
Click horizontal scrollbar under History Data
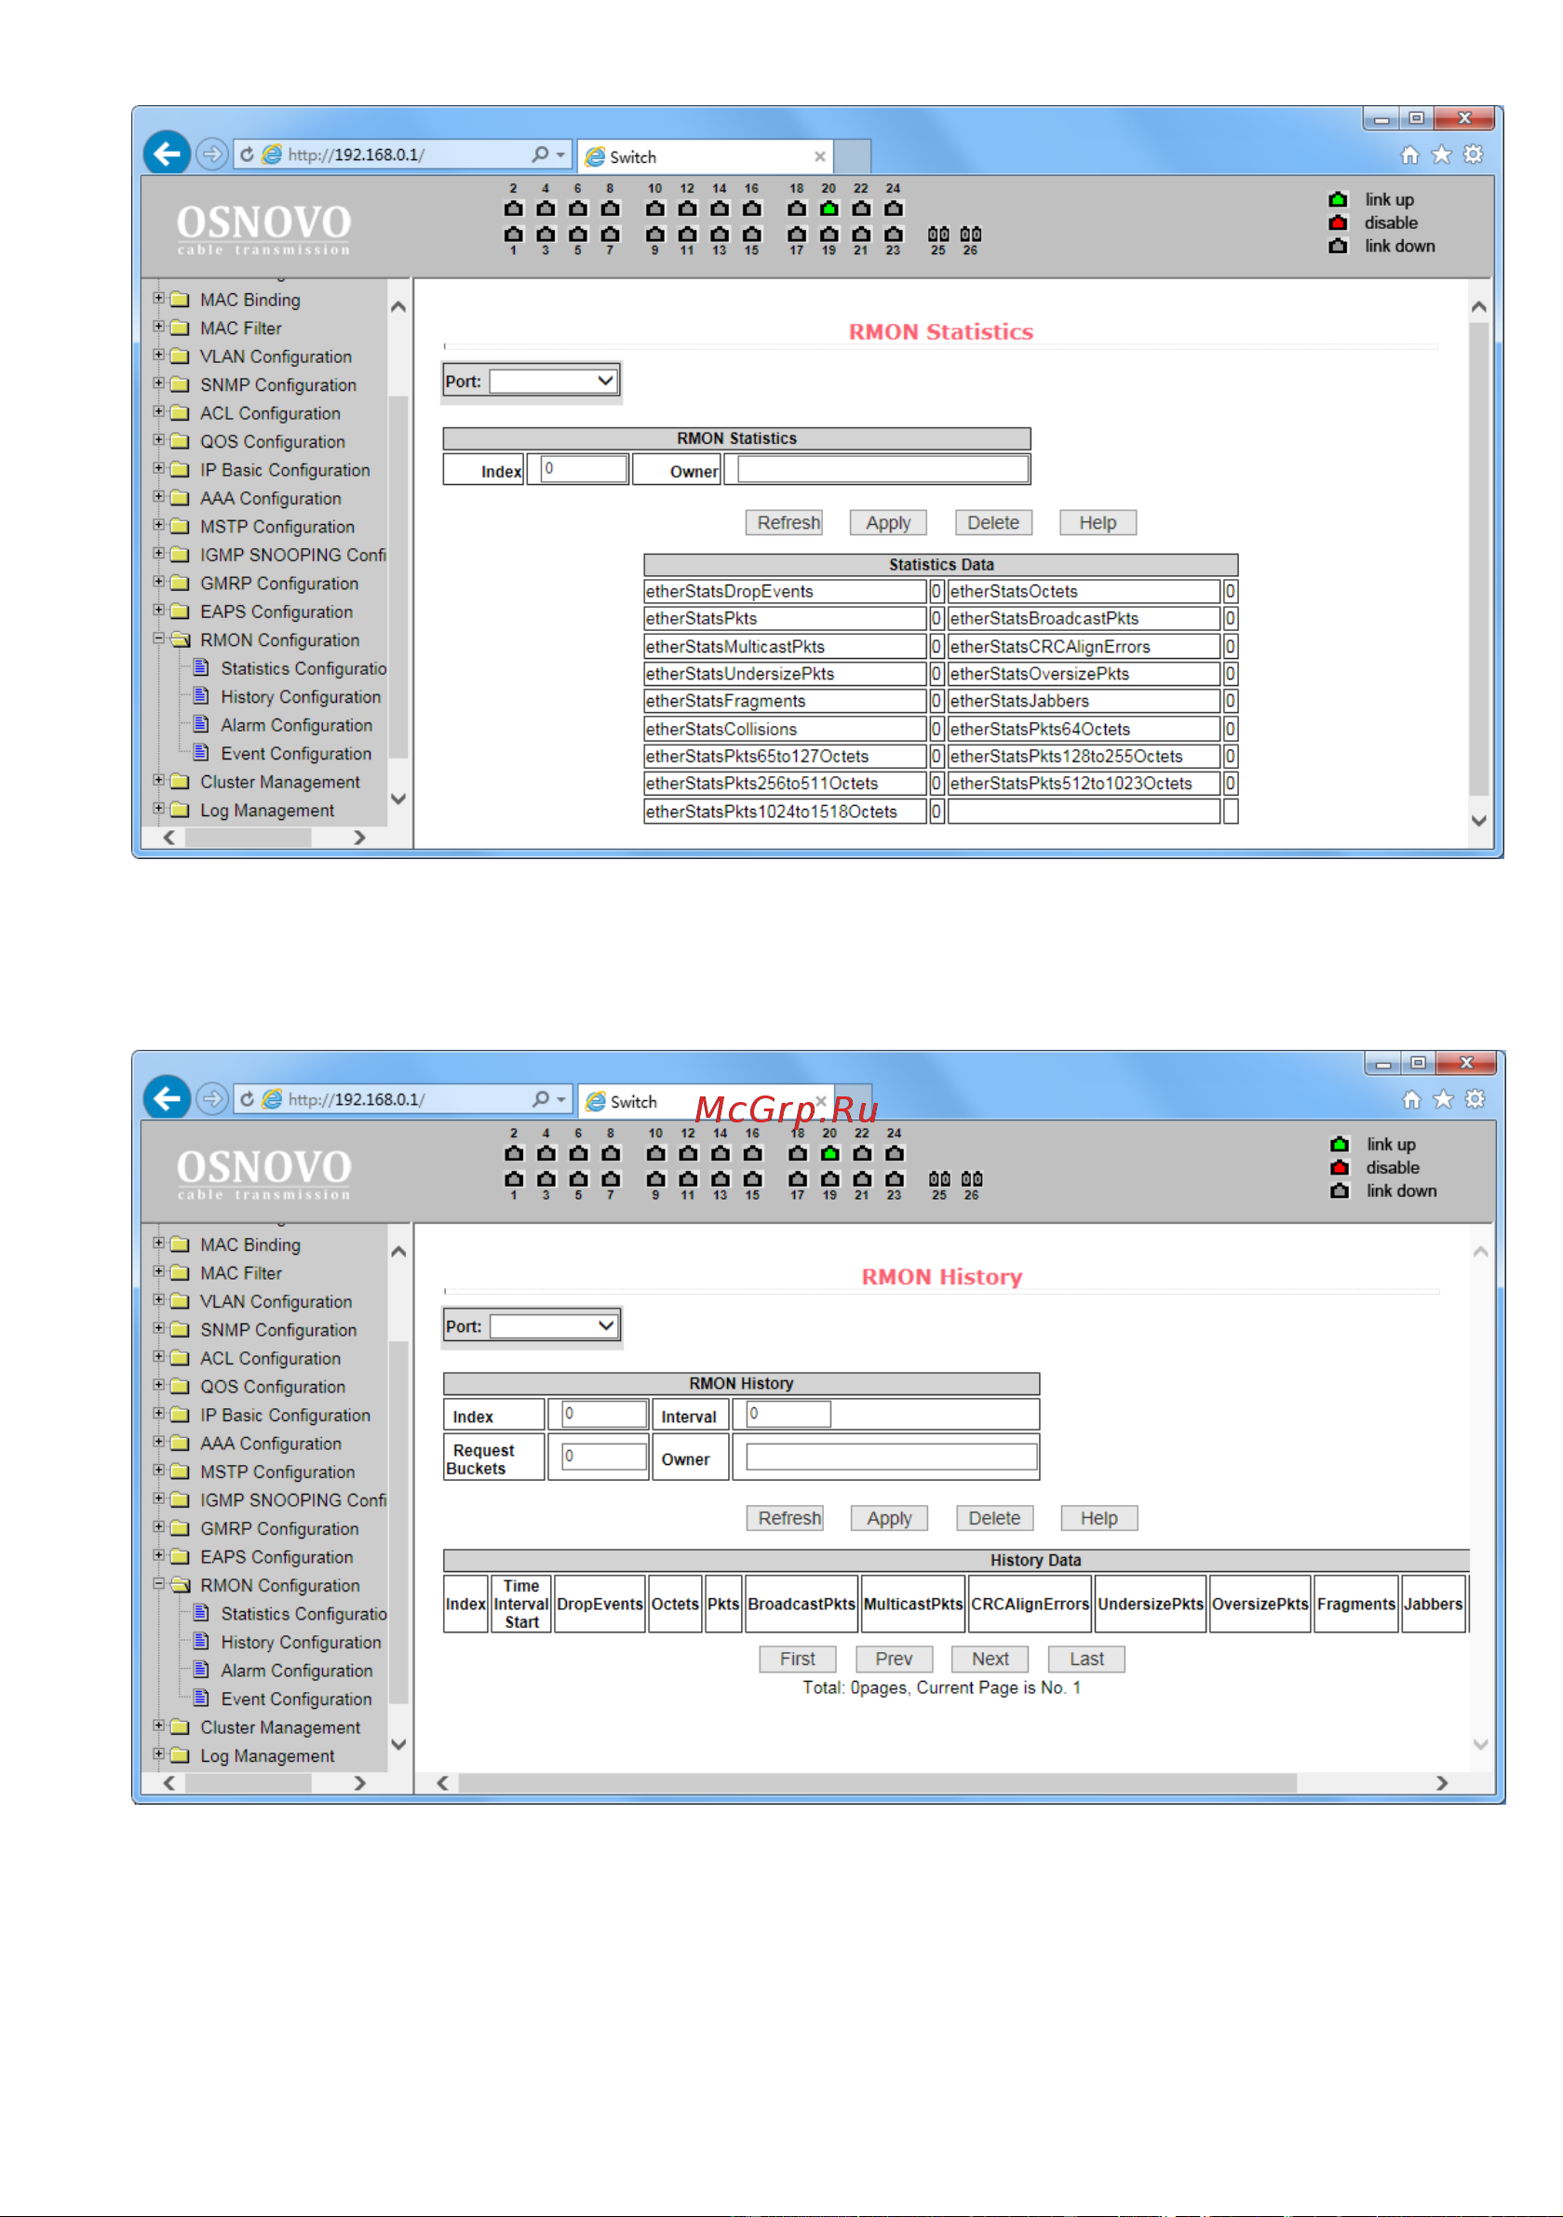[877, 1782]
